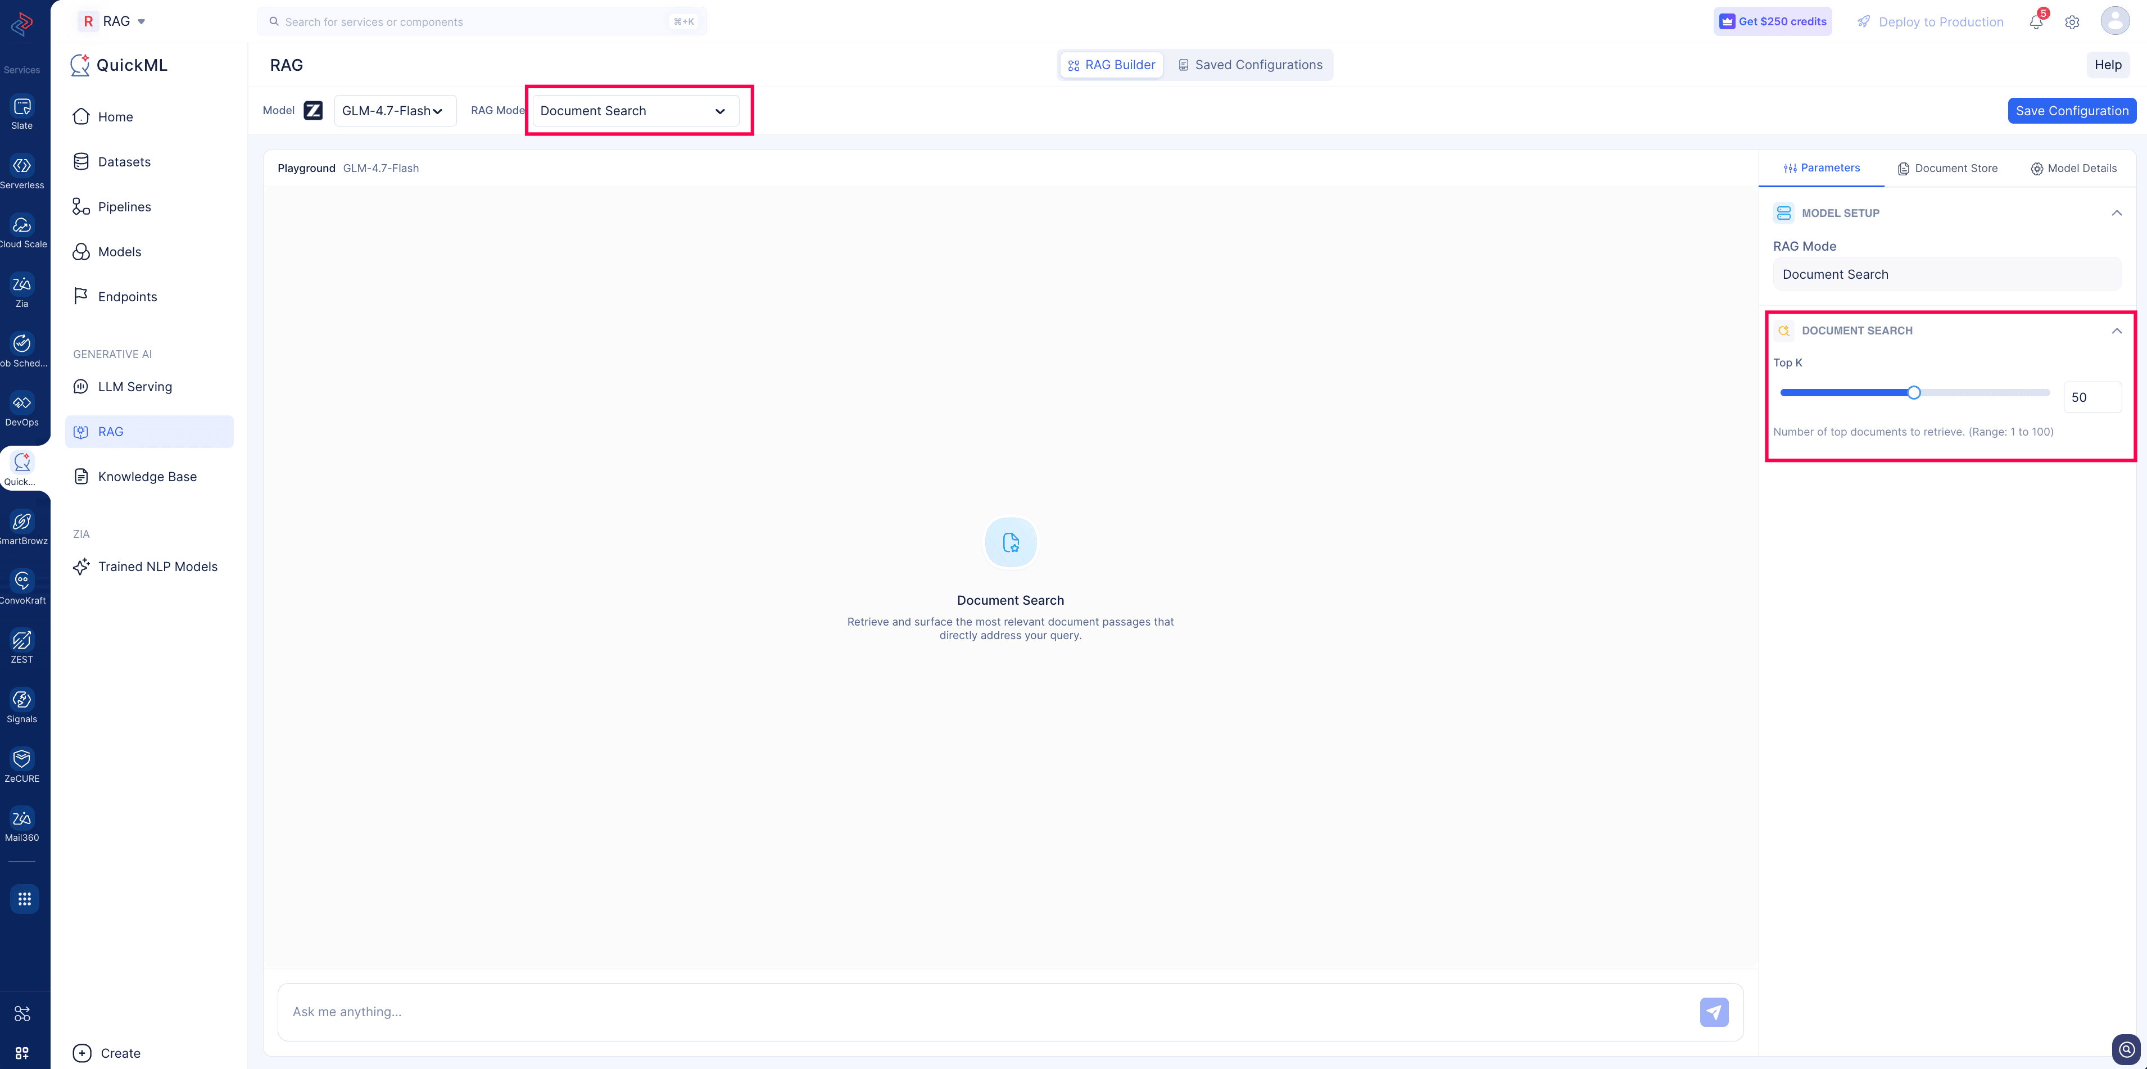Focus the search services or components field
This screenshot has height=1069, width=2147.
click(482, 22)
